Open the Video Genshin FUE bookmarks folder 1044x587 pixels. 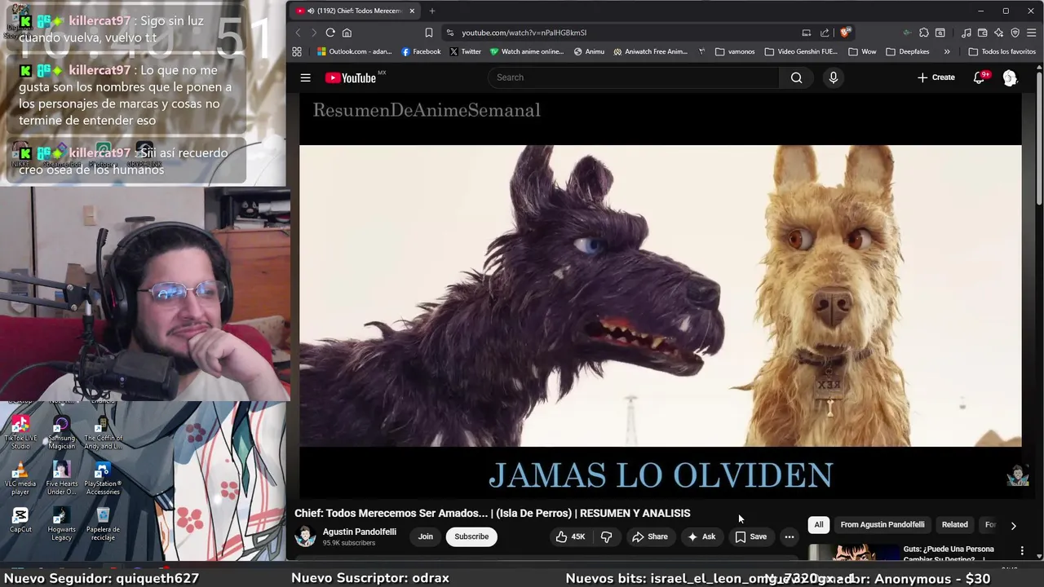pyautogui.click(x=801, y=51)
